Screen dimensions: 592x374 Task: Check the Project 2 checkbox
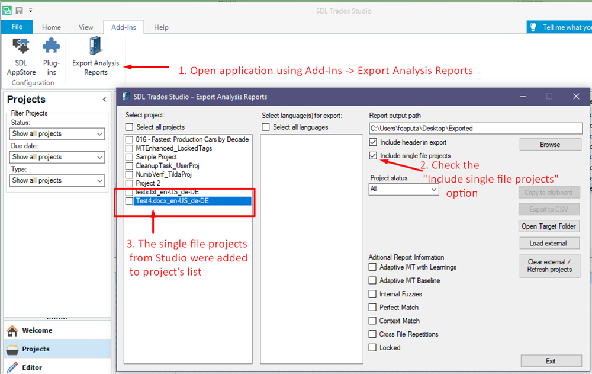pyautogui.click(x=129, y=183)
